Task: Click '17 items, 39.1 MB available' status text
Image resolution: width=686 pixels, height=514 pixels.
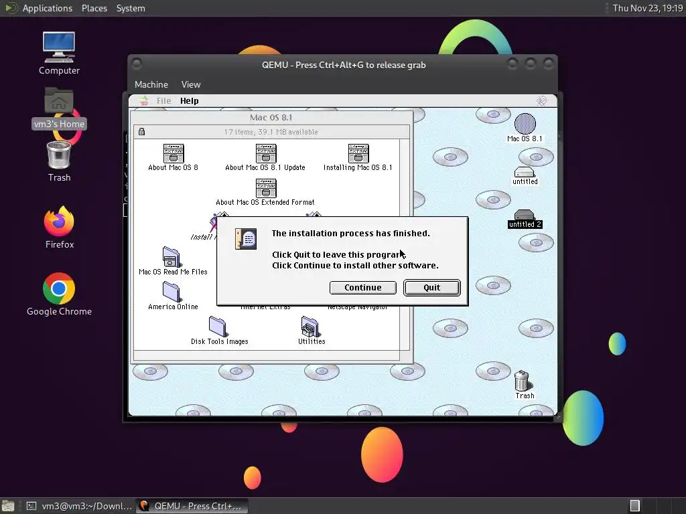Action: point(271,132)
